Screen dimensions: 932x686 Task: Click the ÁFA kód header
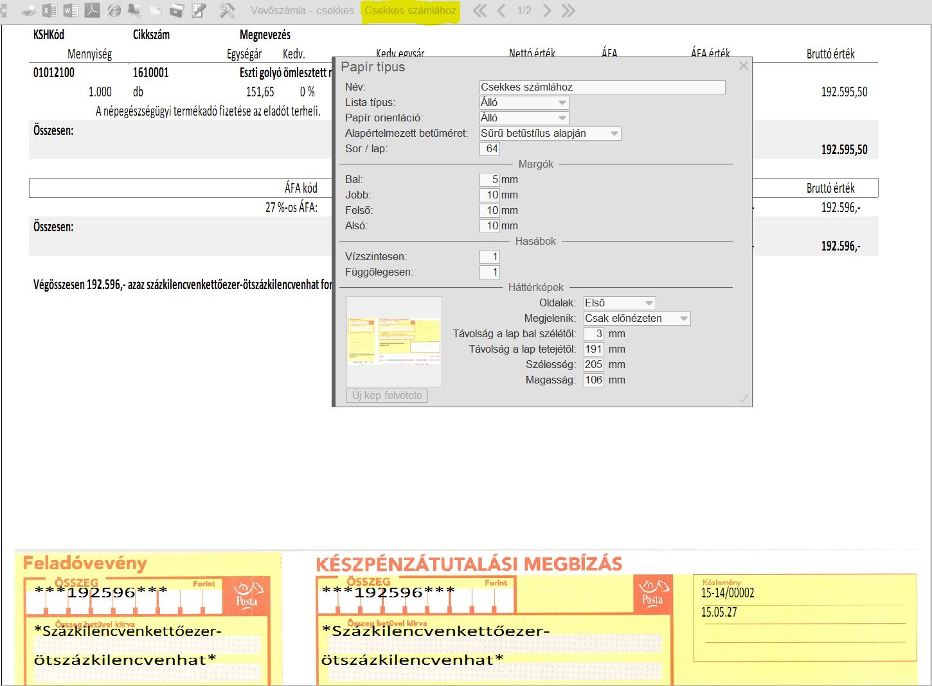[301, 188]
